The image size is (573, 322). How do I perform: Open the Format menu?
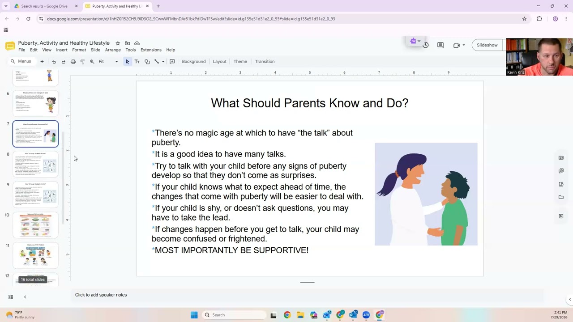(79, 50)
